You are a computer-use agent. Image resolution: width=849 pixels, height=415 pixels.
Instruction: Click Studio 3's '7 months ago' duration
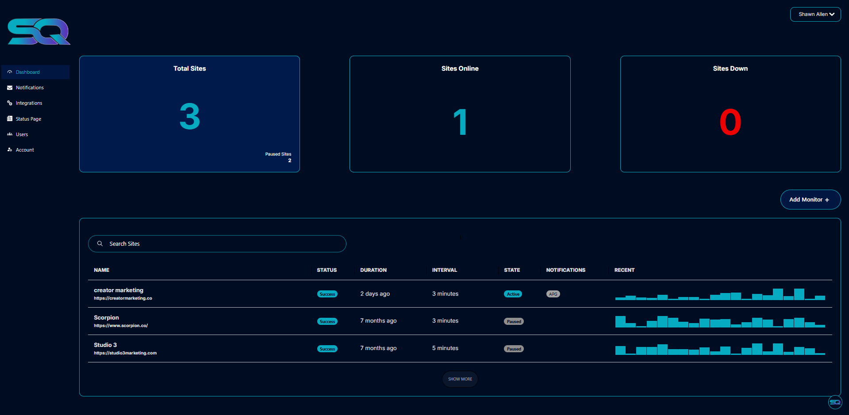[x=378, y=348]
